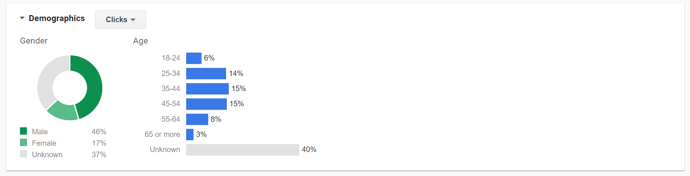
Task: Click the 55-64 age bar
Action: pos(197,119)
